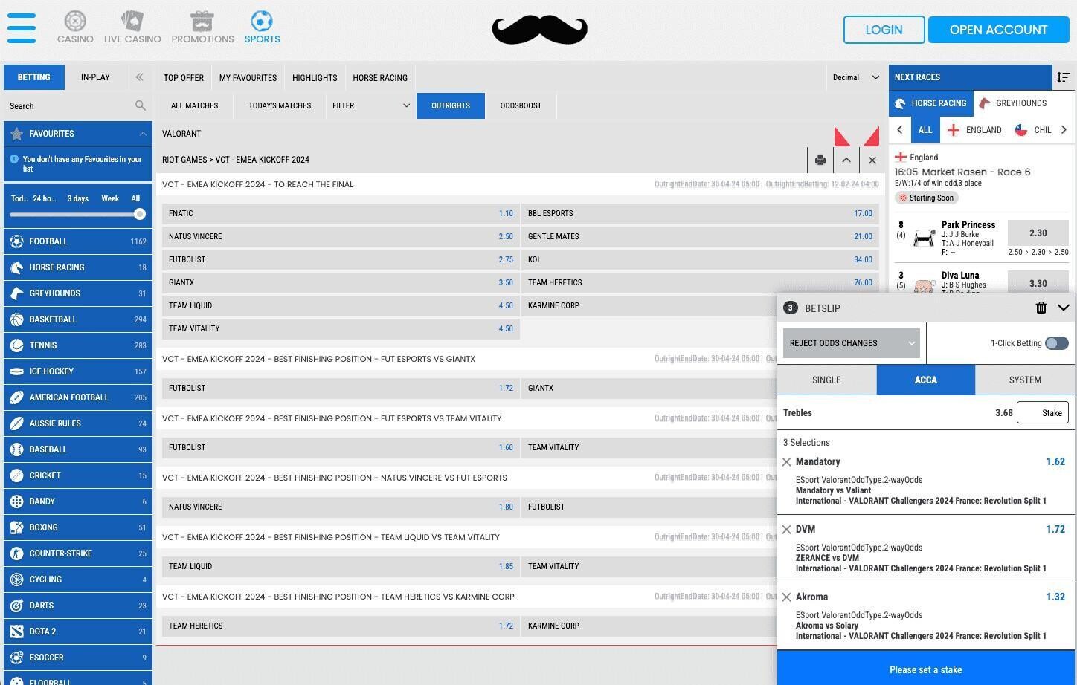
Task: Remove the DVM selection from betslip
Action: (786, 530)
